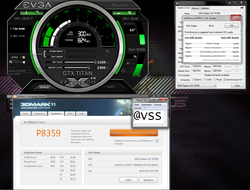Open the Fan Curve fan icon
Screen dimensions: 250x190
(123, 71)
